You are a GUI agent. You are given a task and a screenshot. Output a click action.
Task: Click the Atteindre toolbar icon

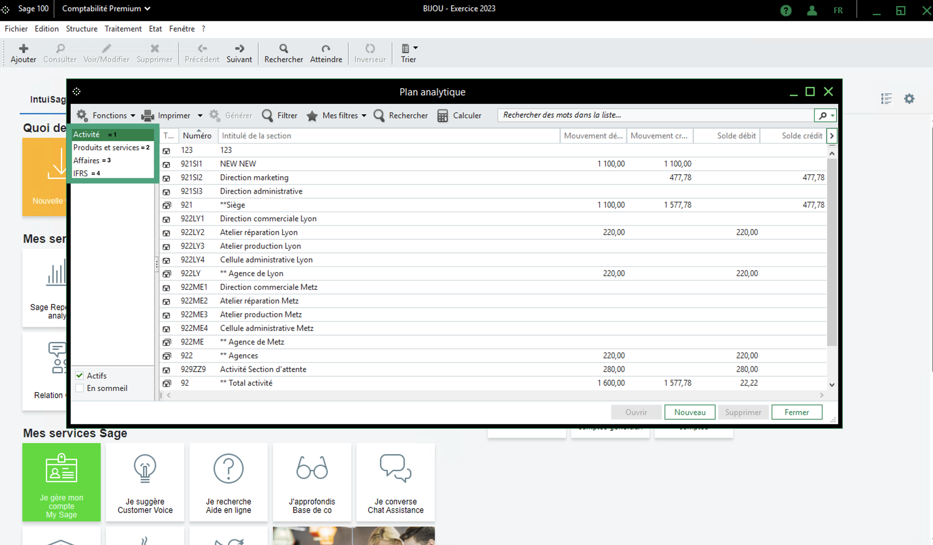[x=326, y=49]
